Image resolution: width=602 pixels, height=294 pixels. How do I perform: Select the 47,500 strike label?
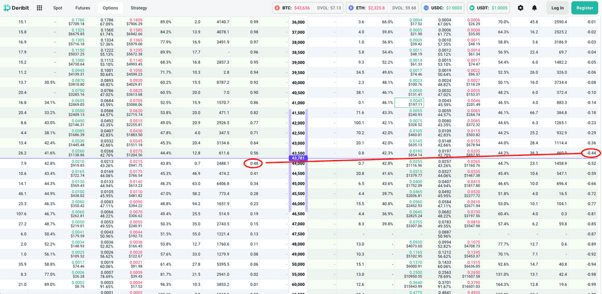coord(298,234)
